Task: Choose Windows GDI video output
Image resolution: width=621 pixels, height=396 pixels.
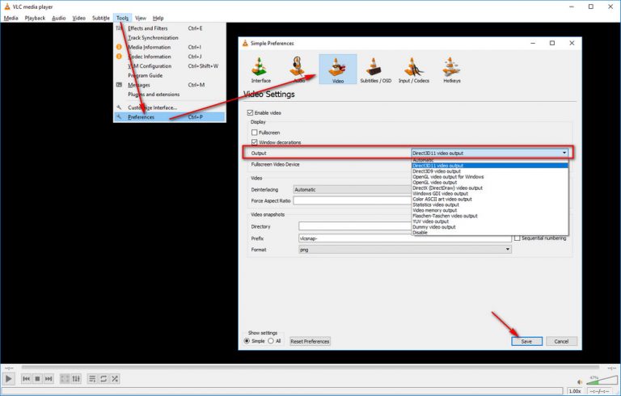Action: coord(490,194)
